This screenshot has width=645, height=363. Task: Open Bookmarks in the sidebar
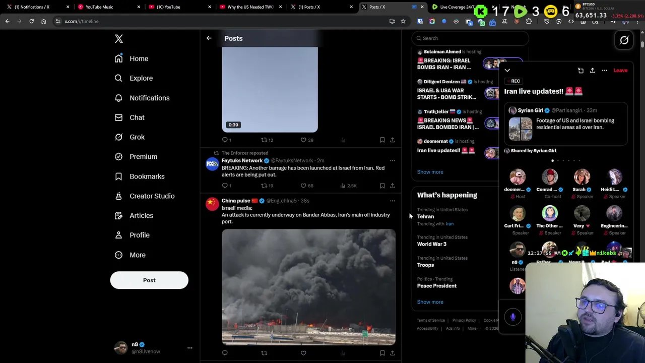coord(140,176)
